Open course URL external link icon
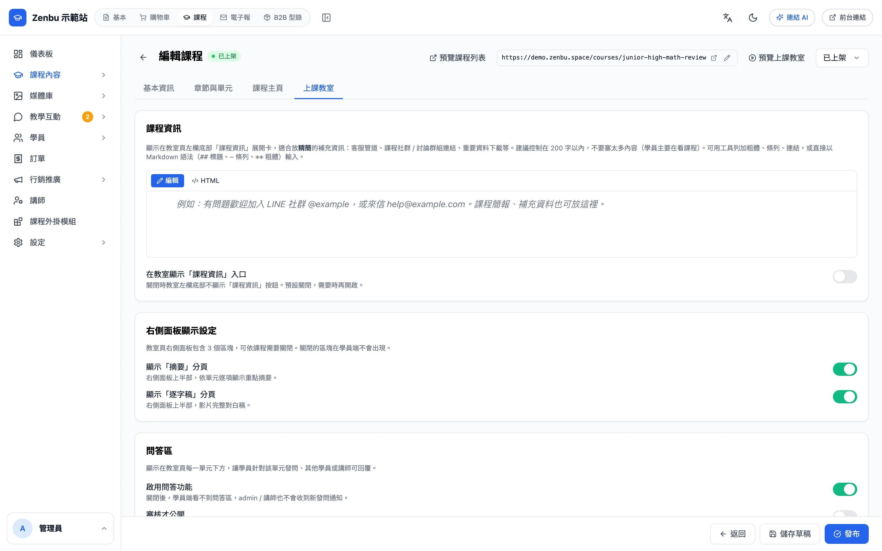 (714, 58)
